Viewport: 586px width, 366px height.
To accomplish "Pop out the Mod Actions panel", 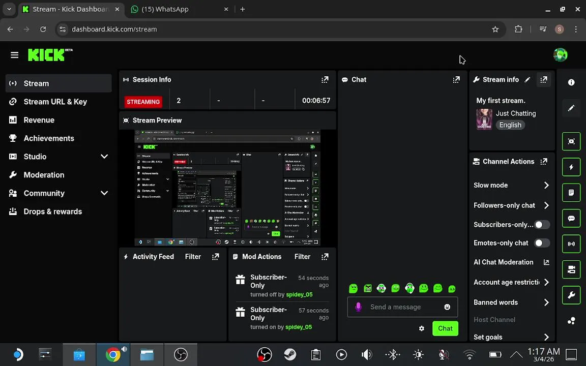I will click(x=325, y=257).
